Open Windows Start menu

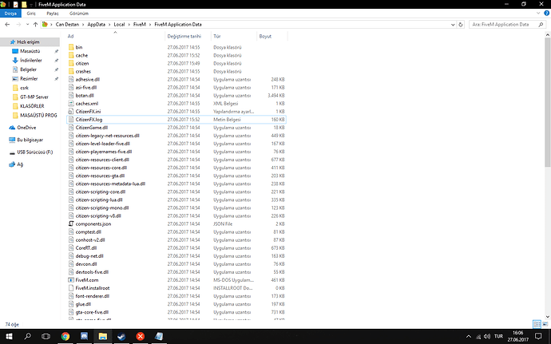[9, 337]
